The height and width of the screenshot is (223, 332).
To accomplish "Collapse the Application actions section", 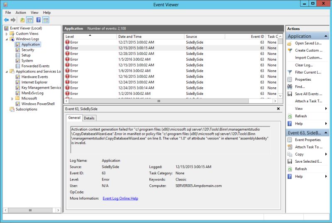I will [x=326, y=36].
